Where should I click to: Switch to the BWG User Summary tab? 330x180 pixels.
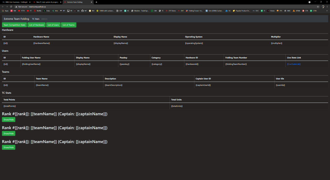click(16, 2)
